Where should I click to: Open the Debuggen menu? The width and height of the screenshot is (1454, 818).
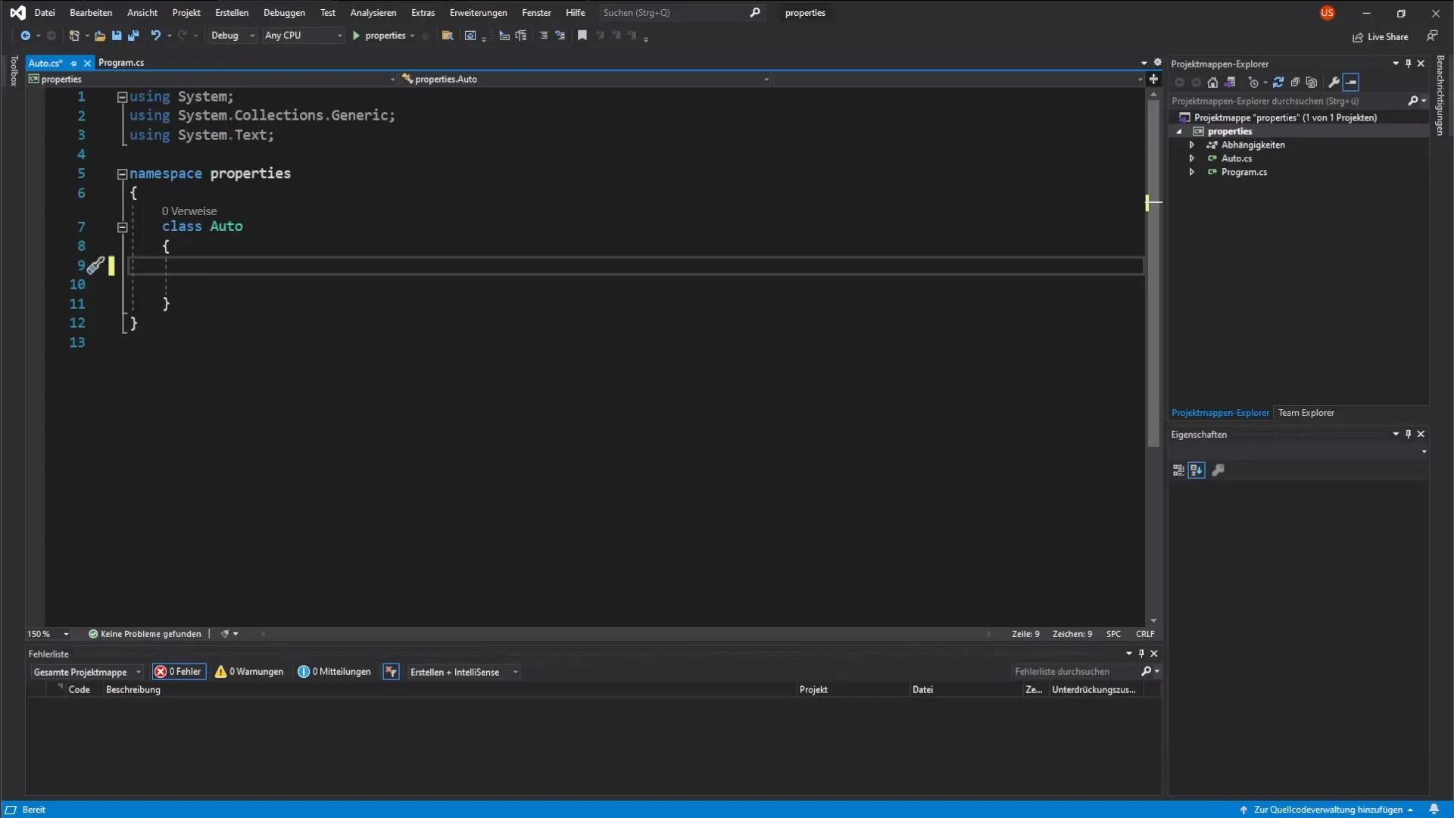pyautogui.click(x=284, y=13)
